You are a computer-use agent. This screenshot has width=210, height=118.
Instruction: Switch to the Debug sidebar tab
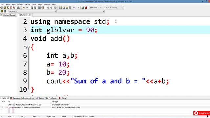click(12, 15)
